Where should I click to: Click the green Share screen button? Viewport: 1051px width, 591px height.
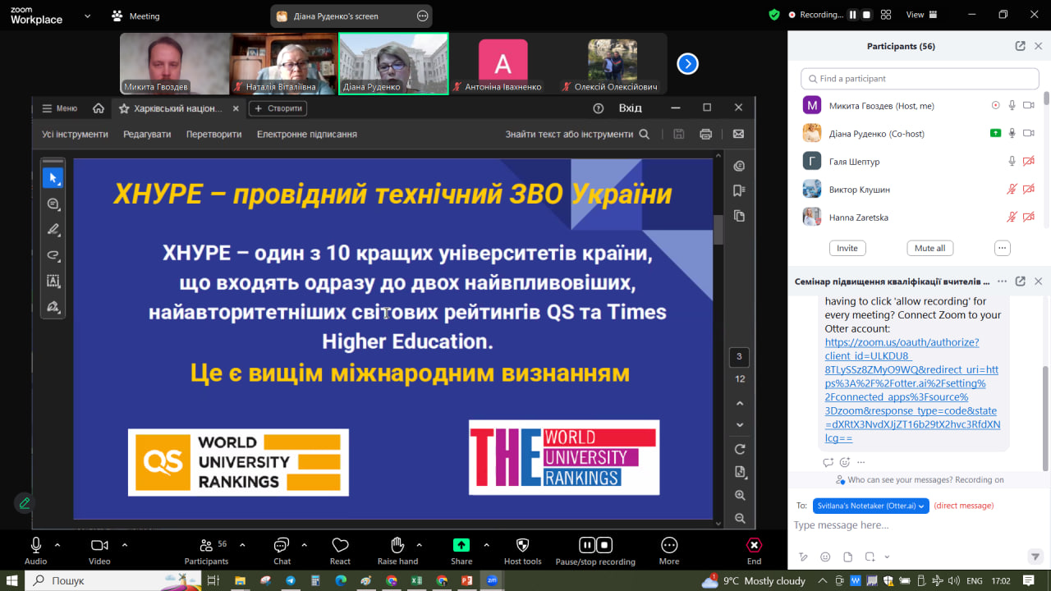[461, 550]
